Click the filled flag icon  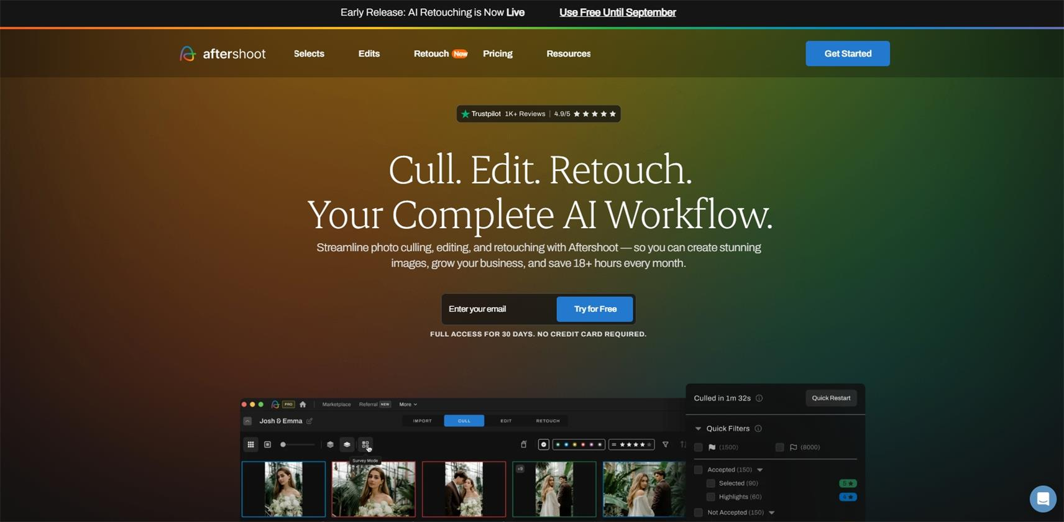click(x=712, y=447)
